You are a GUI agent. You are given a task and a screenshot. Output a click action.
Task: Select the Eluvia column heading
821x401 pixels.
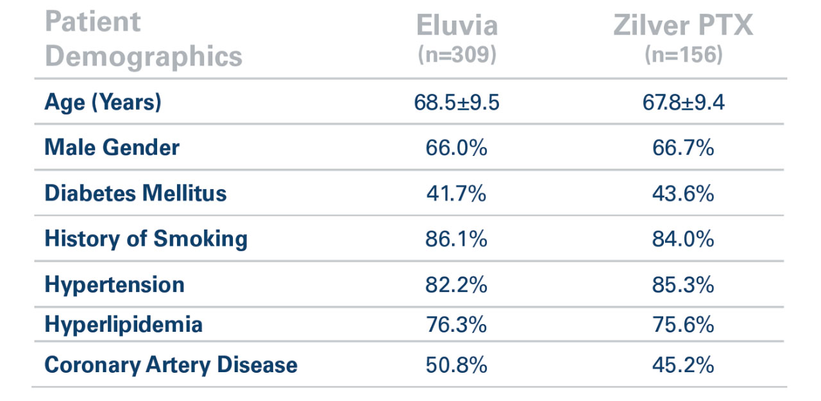(x=457, y=26)
